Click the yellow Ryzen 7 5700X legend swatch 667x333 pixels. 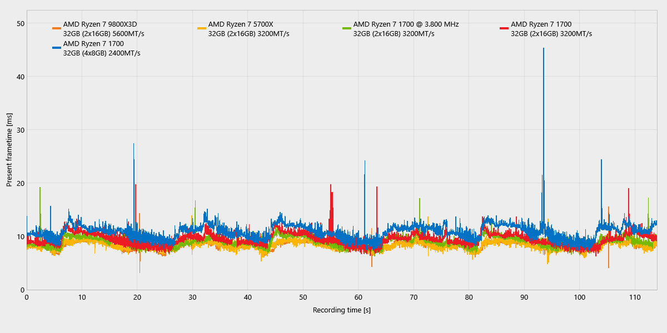pyautogui.click(x=202, y=28)
